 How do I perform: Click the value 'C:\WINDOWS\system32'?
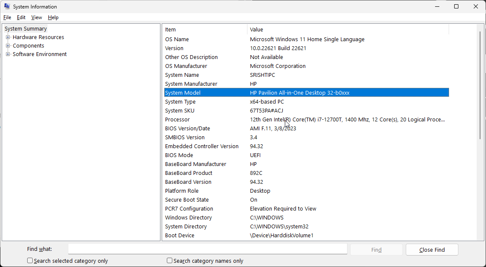point(279,227)
